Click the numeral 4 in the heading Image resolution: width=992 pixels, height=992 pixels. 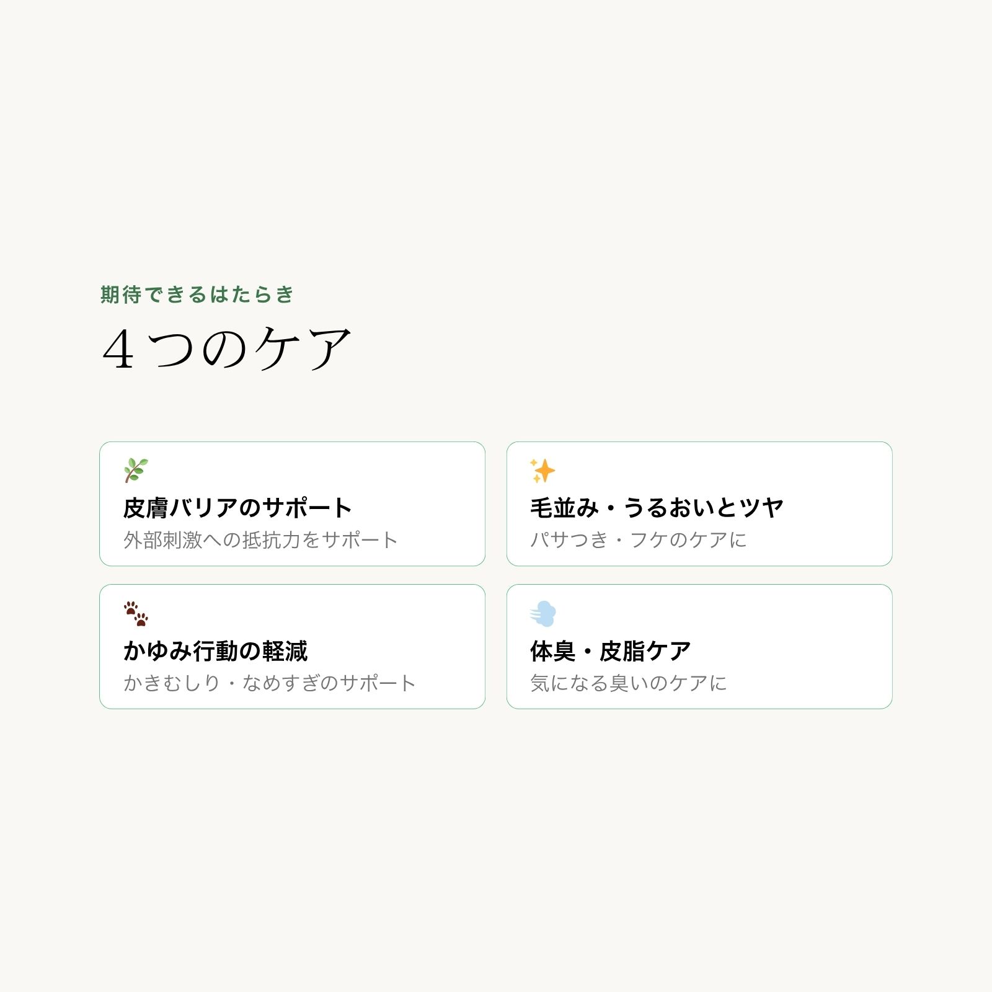pyautogui.click(x=118, y=350)
